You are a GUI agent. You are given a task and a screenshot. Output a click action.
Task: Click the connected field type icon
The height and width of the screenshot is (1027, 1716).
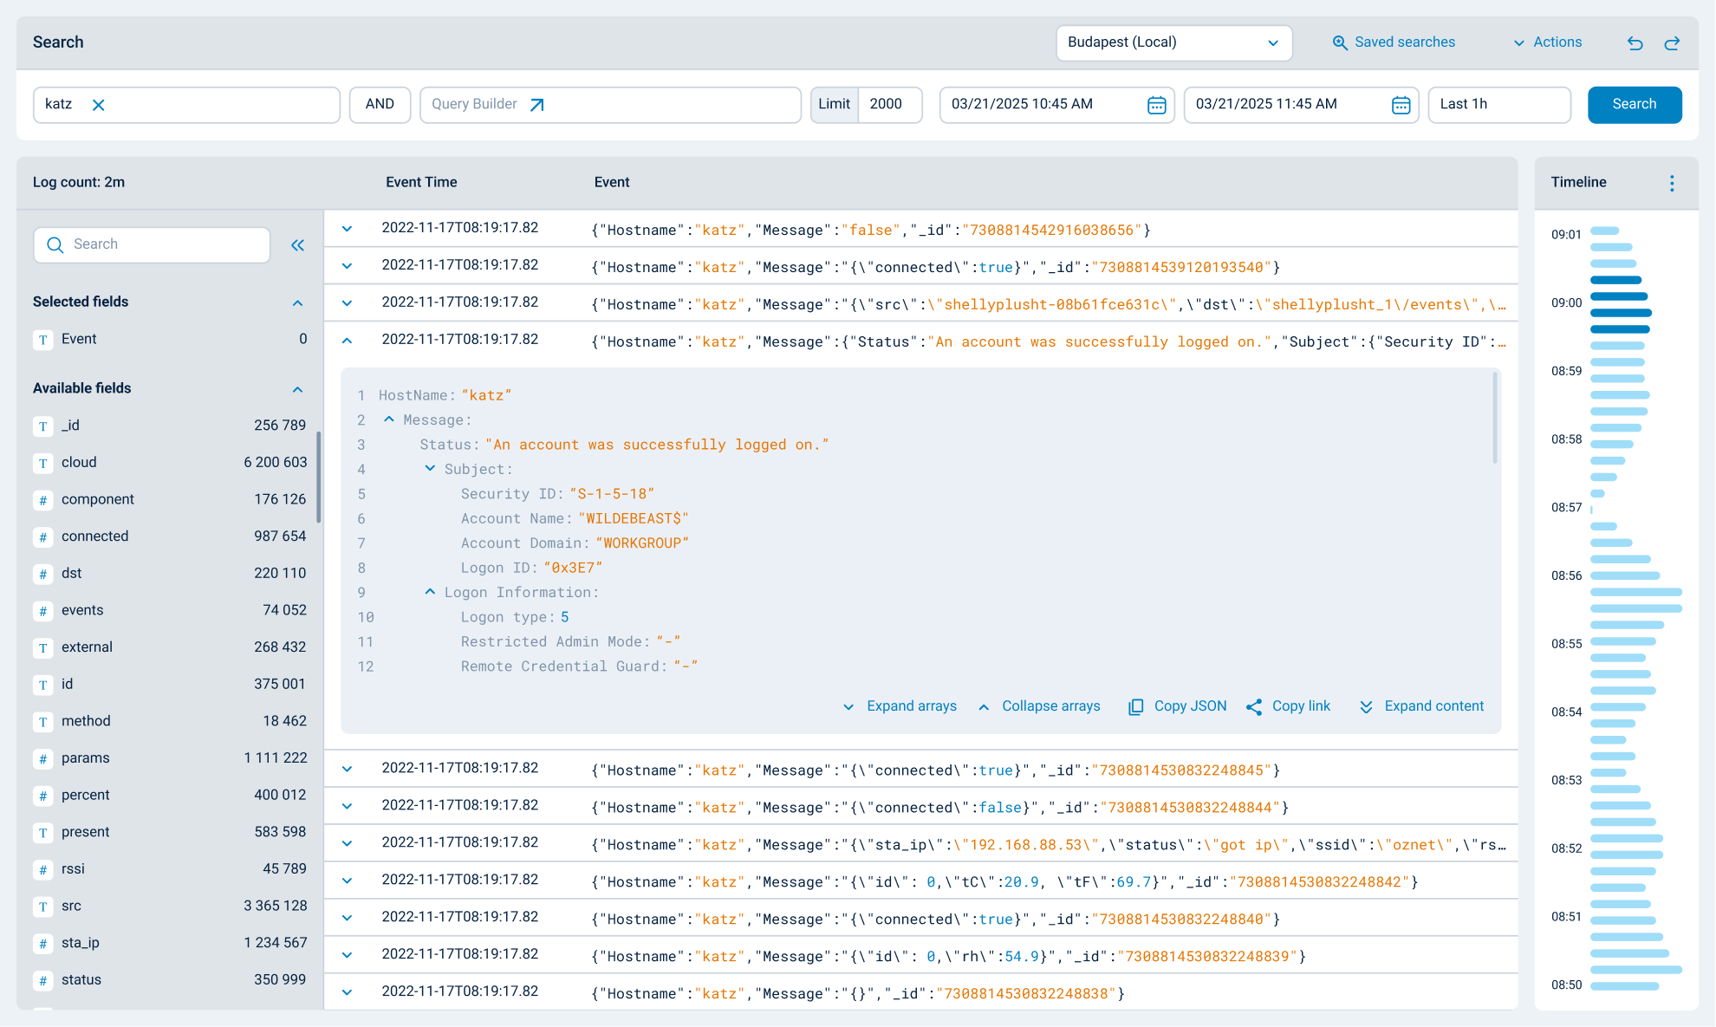(42, 537)
